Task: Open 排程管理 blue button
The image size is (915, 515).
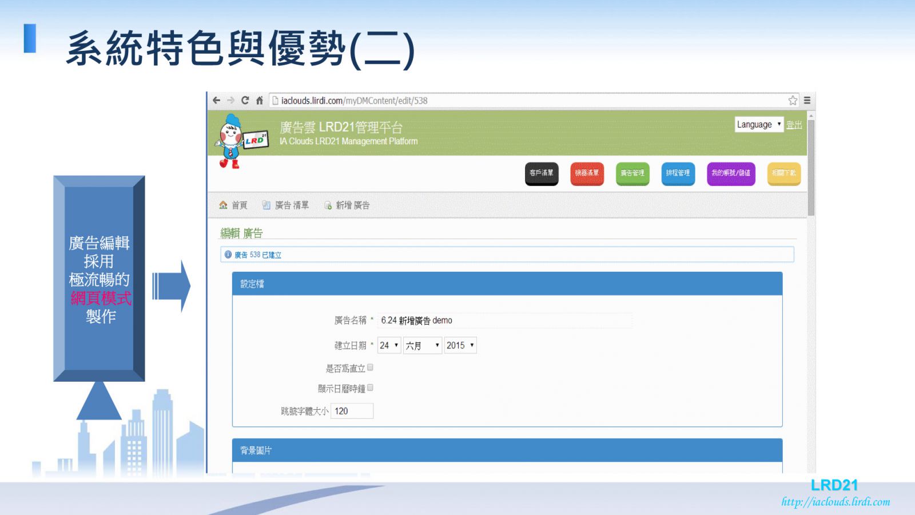Action: tap(678, 173)
